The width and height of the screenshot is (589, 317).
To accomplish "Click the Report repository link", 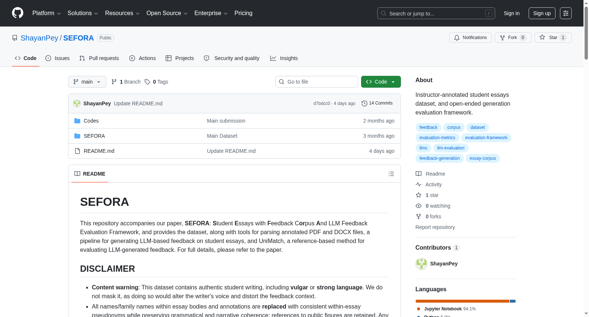I will (435, 227).
